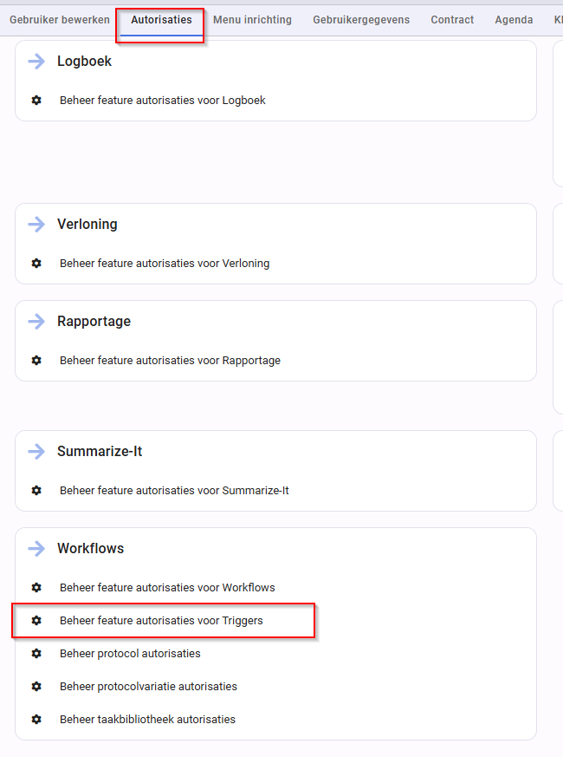Click gear icon next to protocol autorisaties

36,653
